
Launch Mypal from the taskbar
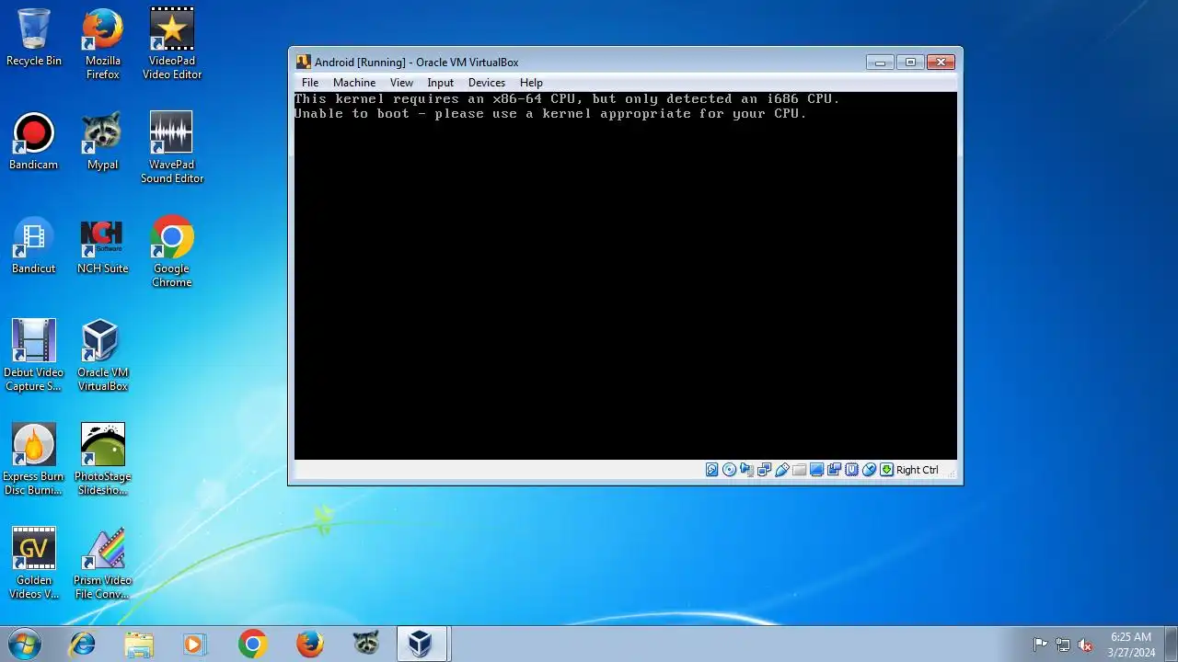tap(366, 645)
